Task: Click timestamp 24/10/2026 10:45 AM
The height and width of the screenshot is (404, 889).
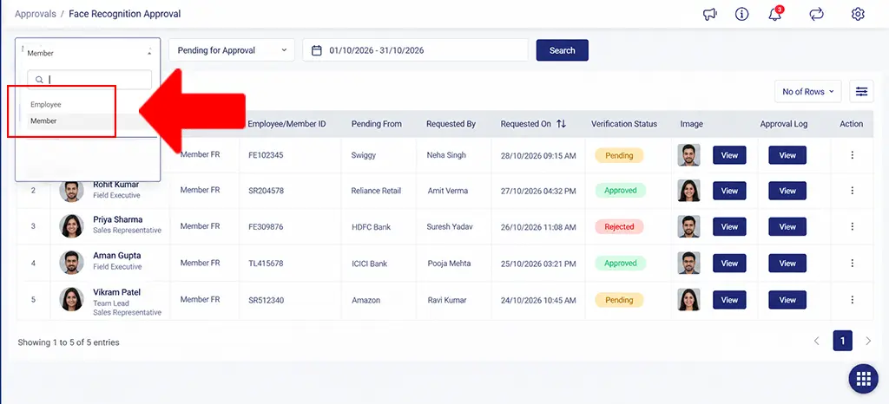Action: 538,301
